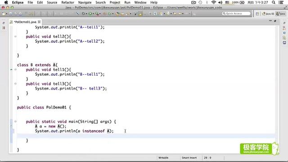Collapse class B tell1() method fold

(15, 70)
